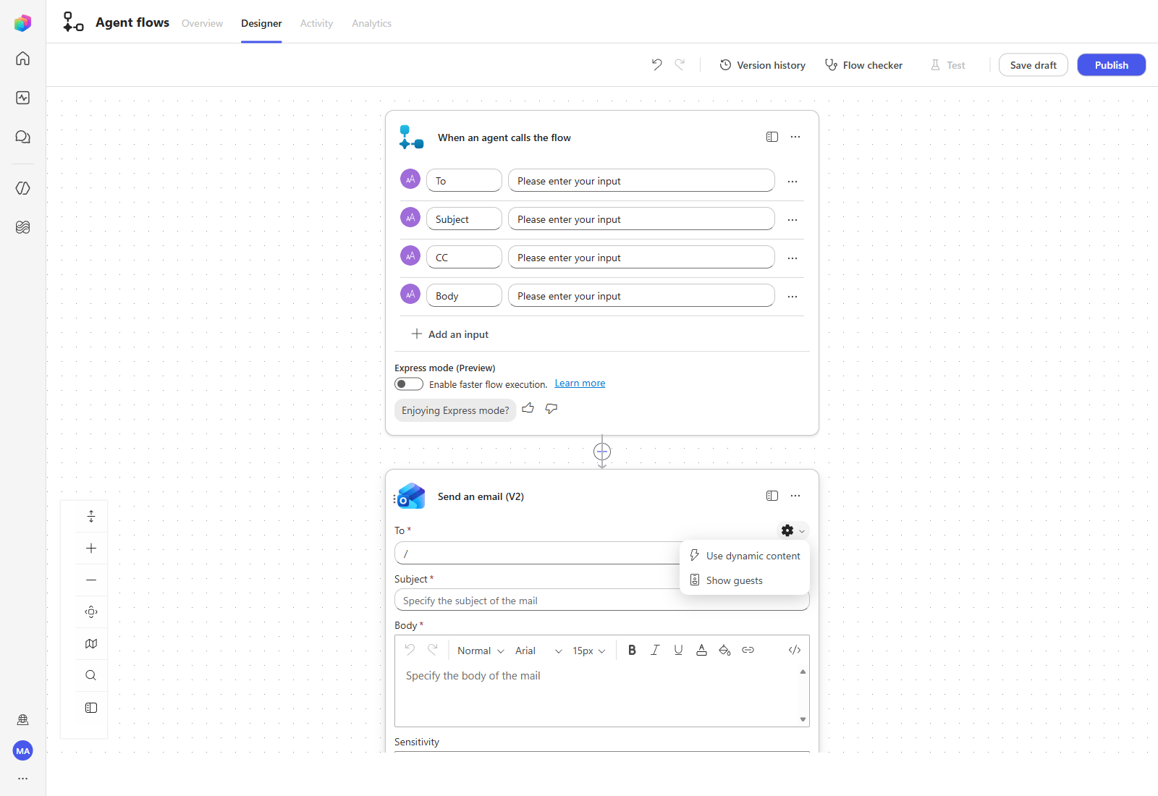Open more options for trigger card
Viewport: 1158px width, 796px height.
tap(795, 137)
